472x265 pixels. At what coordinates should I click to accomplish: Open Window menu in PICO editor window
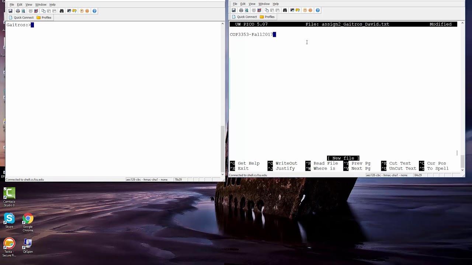pos(264,4)
